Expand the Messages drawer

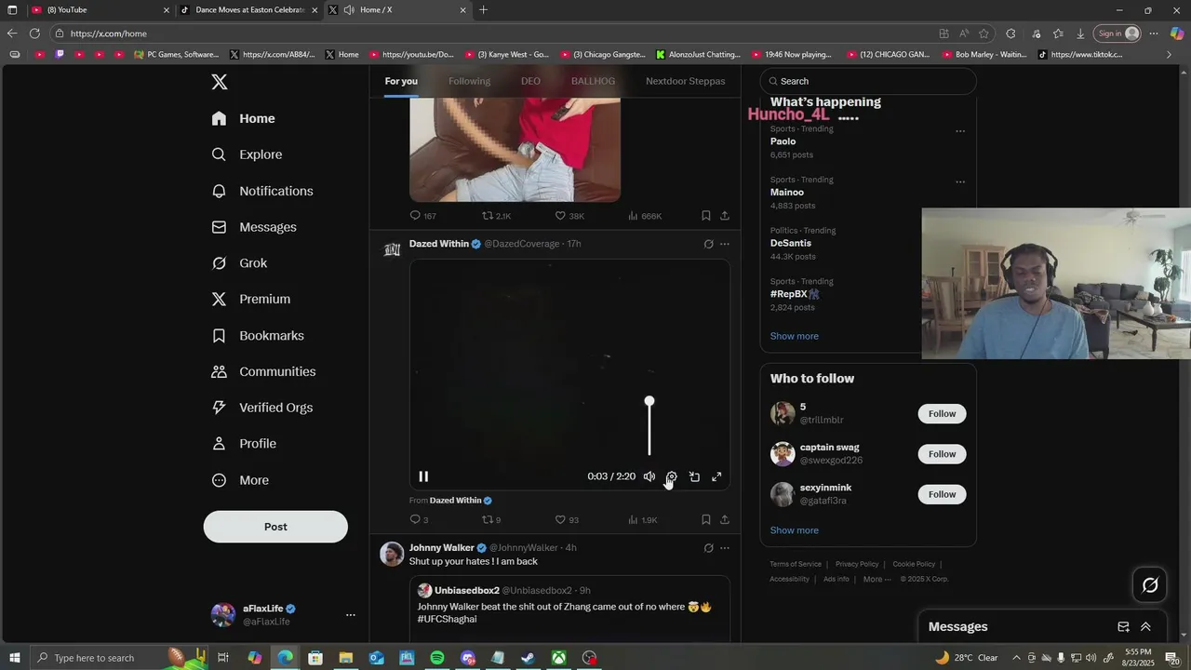click(x=1145, y=627)
